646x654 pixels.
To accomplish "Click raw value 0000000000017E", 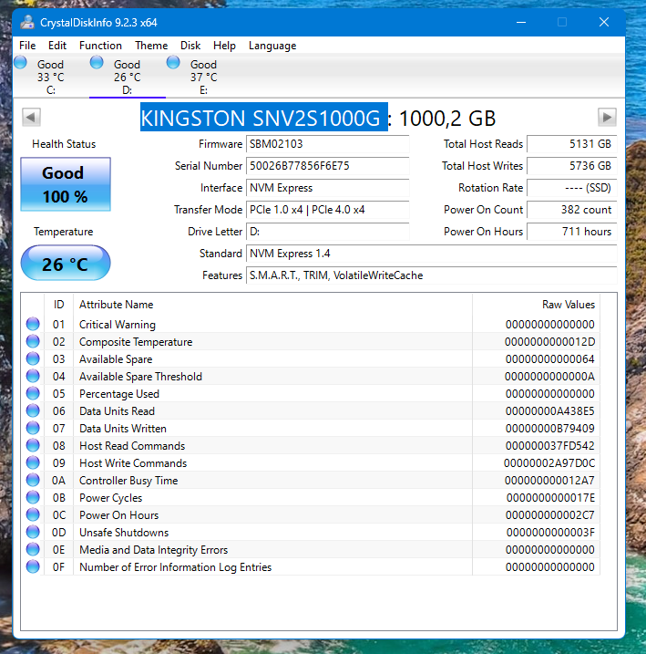I will point(550,498).
